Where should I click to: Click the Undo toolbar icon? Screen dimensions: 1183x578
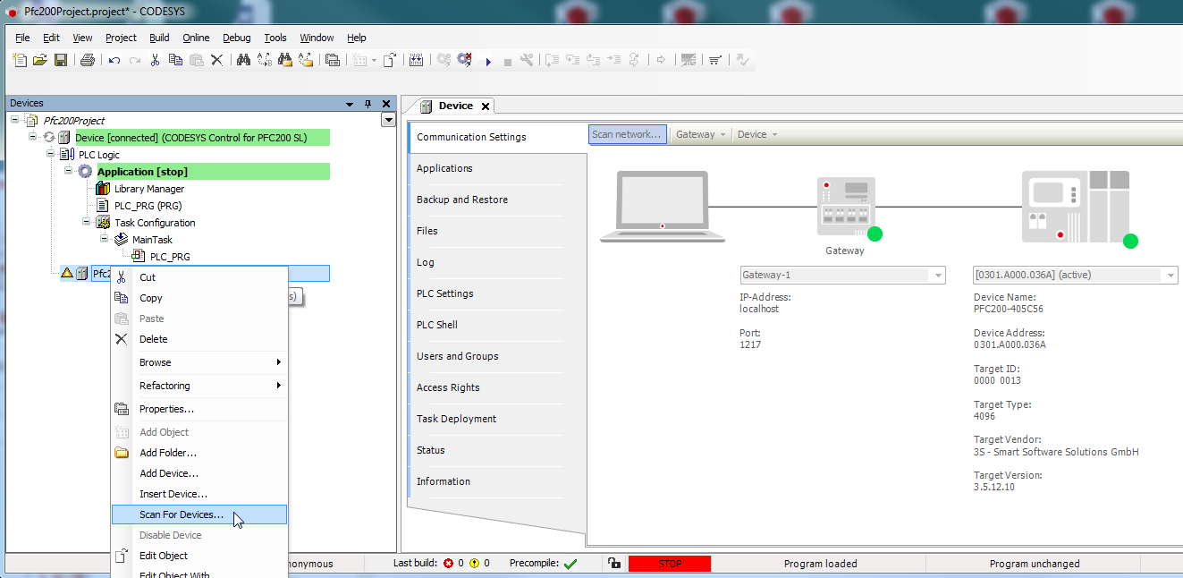114,60
